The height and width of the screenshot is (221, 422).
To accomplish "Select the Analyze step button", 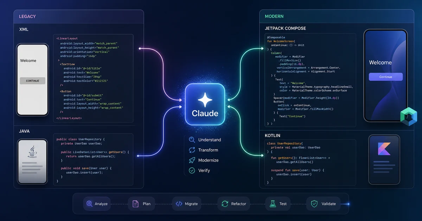I will tap(97, 204).
